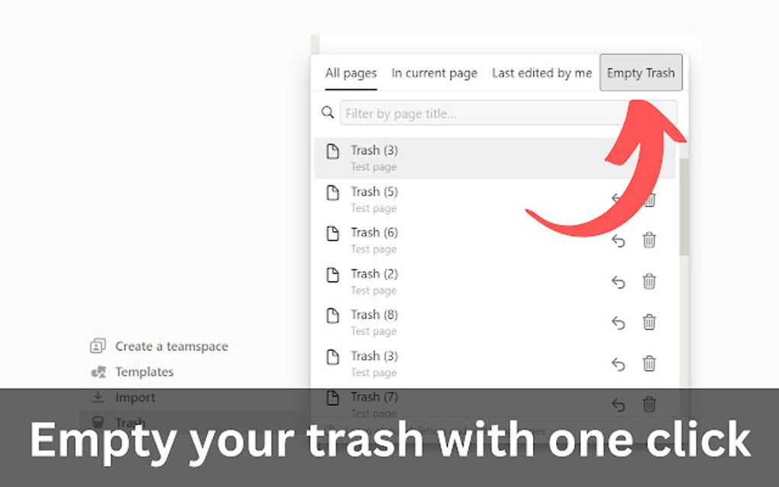Click the Templates shapes icon
The height and width of the screenshot is (487, 779).
(x=99, y=372)
